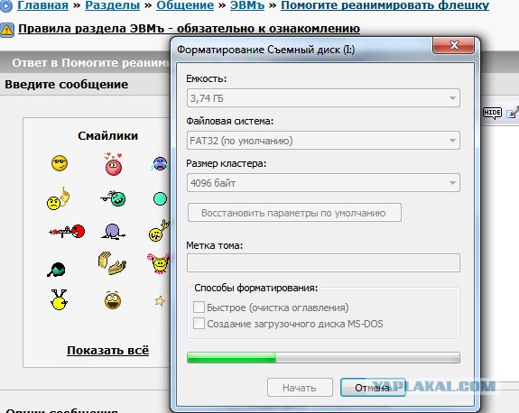Choose the wide-eyed grinning smiley

[113, 300]
